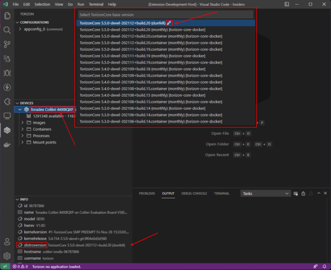Close the bottom panel
Screen dimensions: 331x270
(x=325, y=193)
